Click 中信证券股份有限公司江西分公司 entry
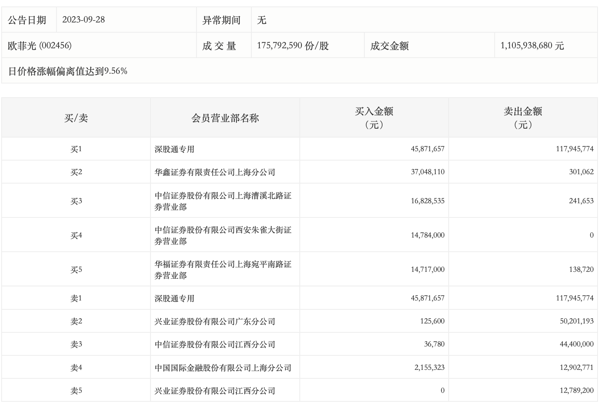This screenshot has height=405, width=602. (215, 344)
